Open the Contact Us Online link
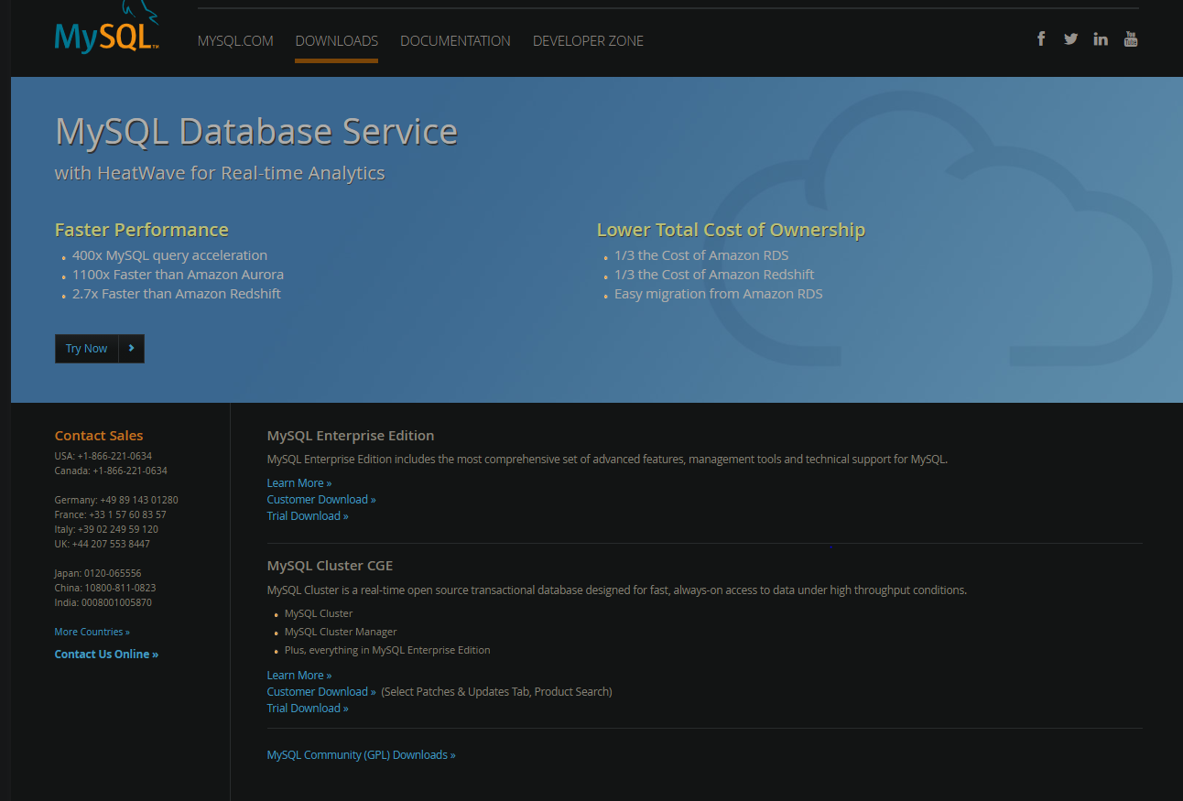 pos(106,655)
